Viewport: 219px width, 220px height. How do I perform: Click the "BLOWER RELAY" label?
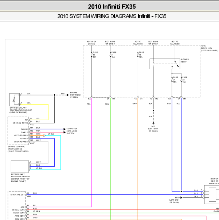[x=185, y=60]
